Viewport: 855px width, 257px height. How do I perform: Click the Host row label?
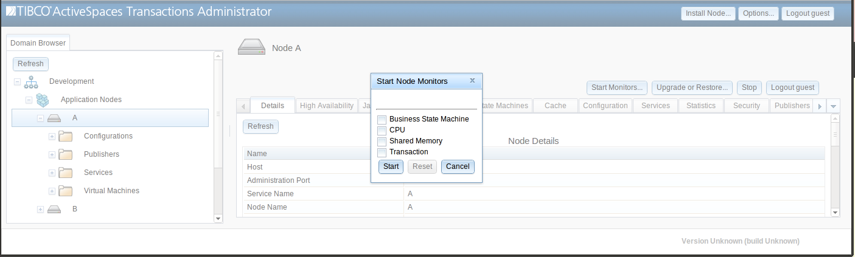(254, 167)
